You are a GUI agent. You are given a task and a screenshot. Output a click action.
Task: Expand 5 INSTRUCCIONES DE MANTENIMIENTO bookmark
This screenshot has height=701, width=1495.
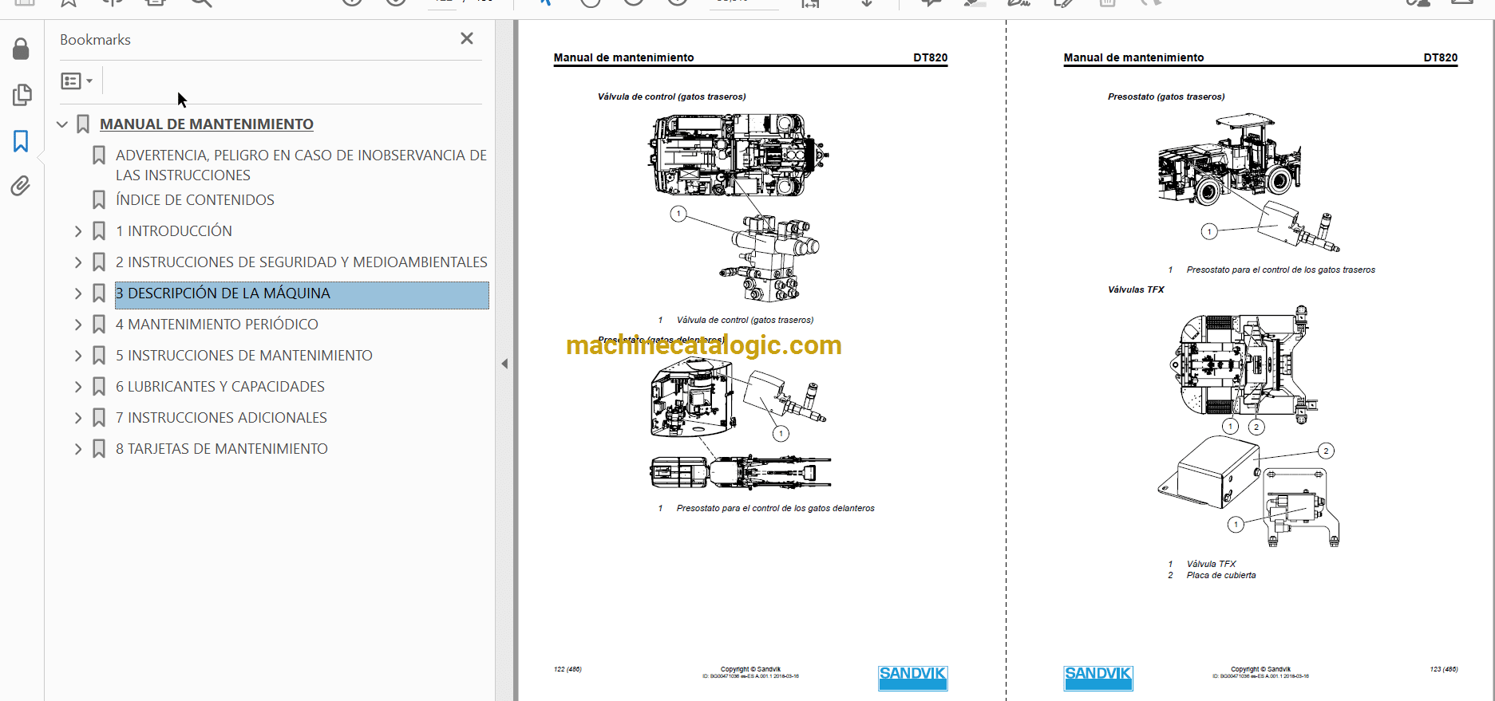(78, 356)
